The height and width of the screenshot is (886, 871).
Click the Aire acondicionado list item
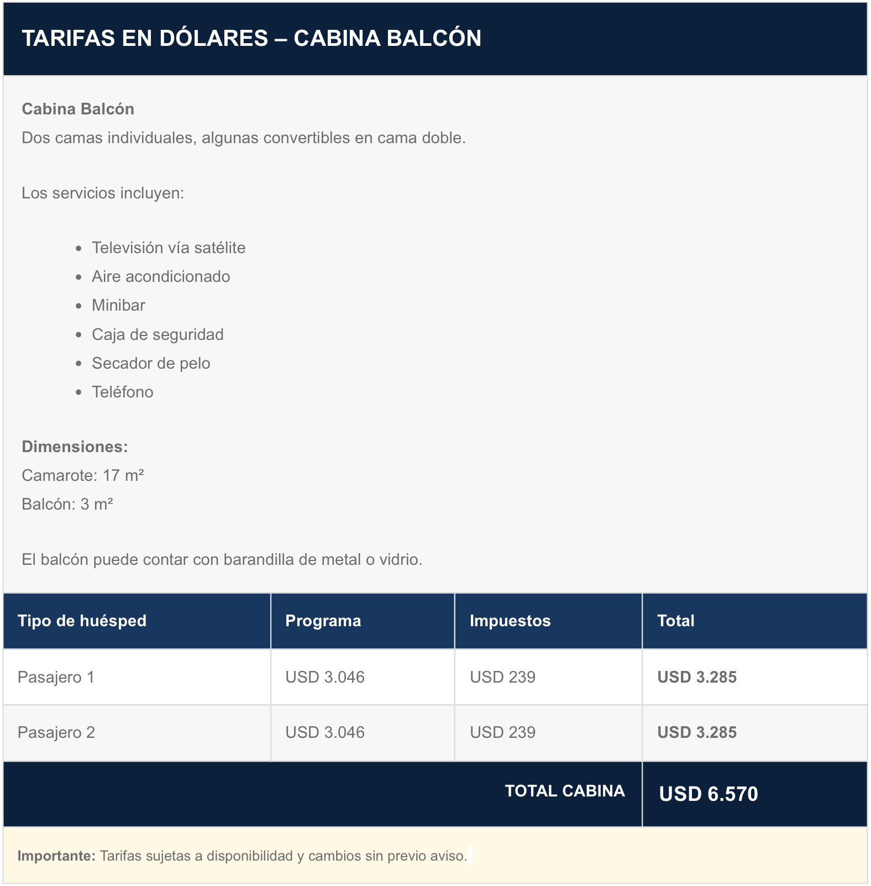tap(161, 276)
